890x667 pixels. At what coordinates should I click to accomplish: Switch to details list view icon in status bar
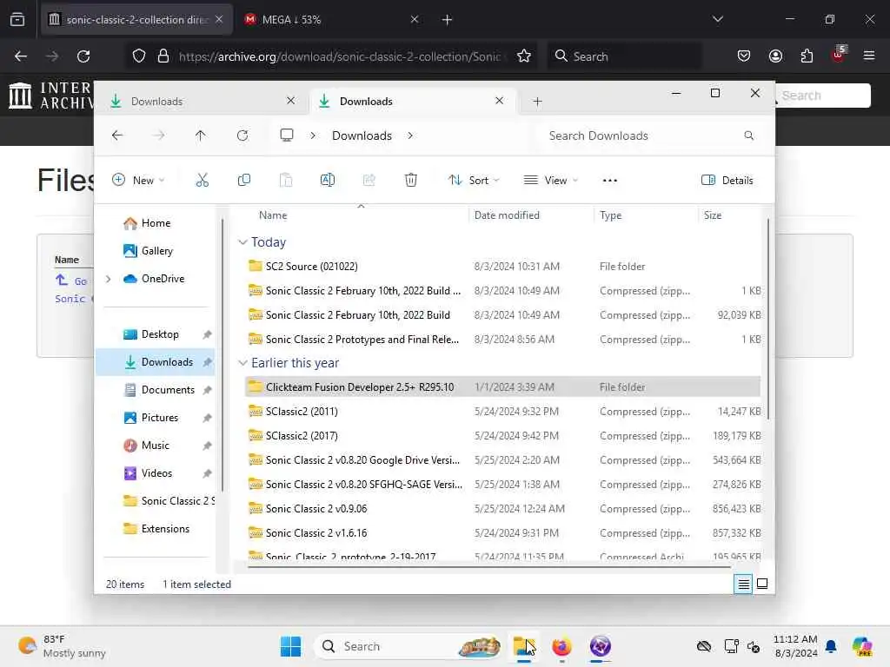point(743,584)
